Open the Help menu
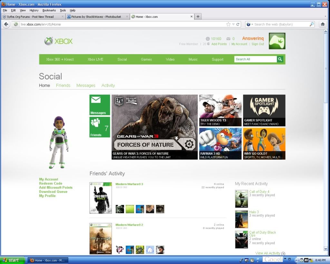The width and height of the screenshot is (330, 264). tap(73, 10)
